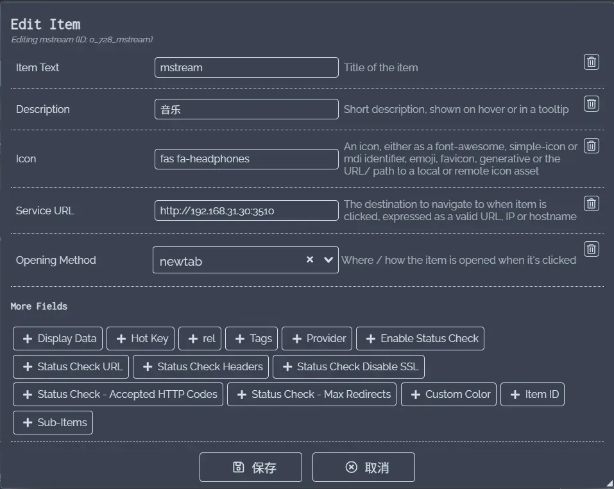Delete the Item Text field with trash icon
Screen dimensions: 614x489
click(591, 62)
